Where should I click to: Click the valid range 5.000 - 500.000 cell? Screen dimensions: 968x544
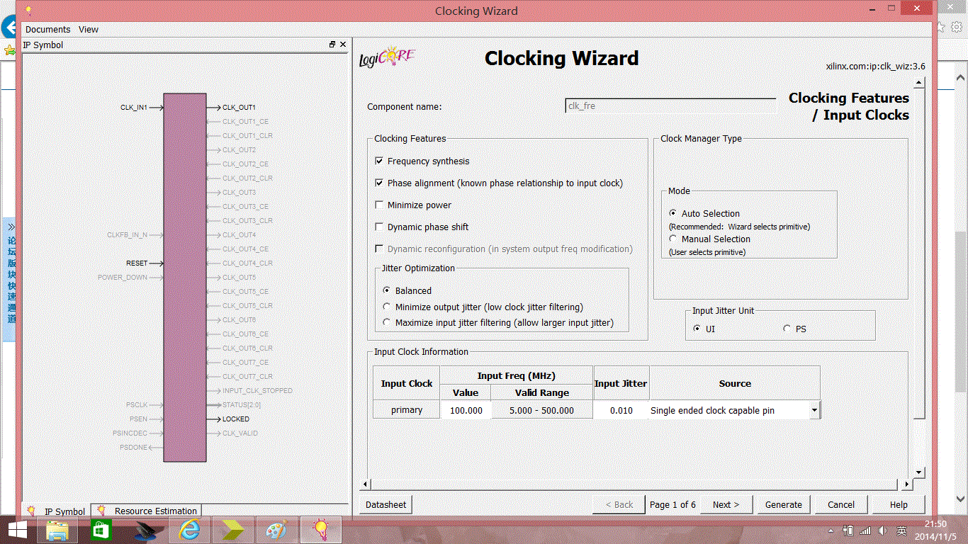pos(542,410)
